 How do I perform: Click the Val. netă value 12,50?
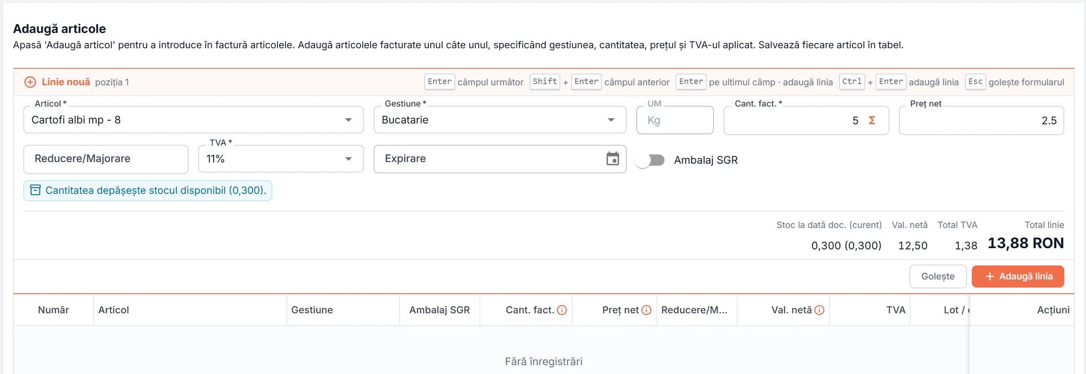pyautogui.click(x=912, y=246)
